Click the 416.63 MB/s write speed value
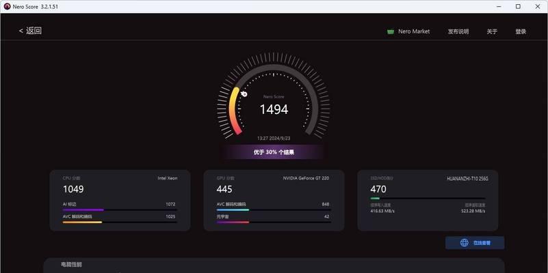Image resolution: width=548 pixels, height=273 pixels. [382, 211]
